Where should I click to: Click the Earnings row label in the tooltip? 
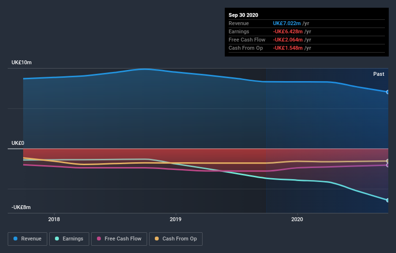point(239,31)
